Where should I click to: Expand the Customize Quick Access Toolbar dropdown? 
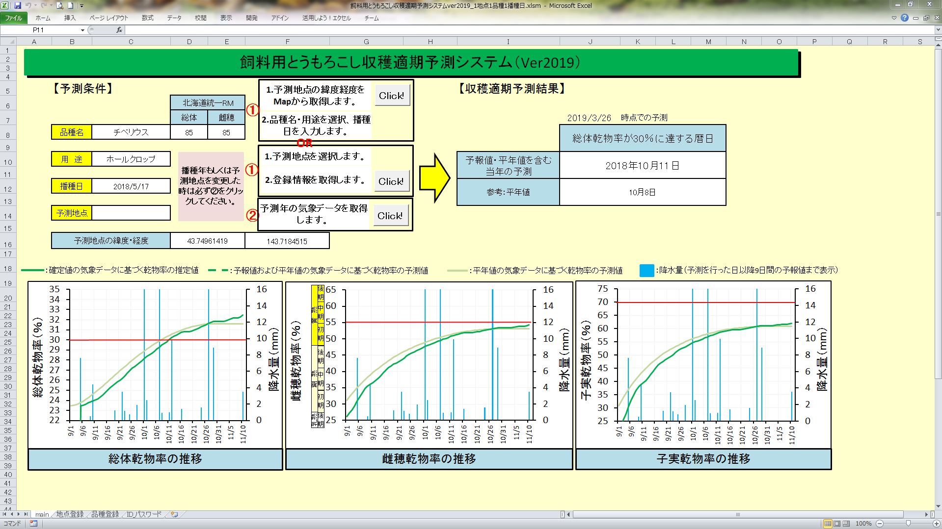click(x=81, y=6)
